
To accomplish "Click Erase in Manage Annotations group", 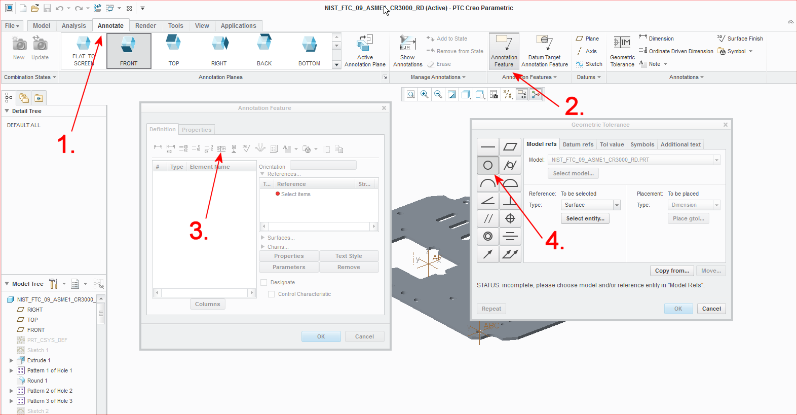I will (439, 64).
